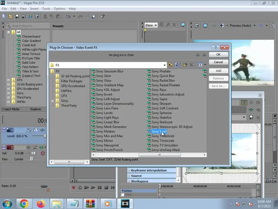This screenshot has width=278, height=209.
Task: Collapse the All folder in plug-ins tree
Action: click(x=8, y=32)
